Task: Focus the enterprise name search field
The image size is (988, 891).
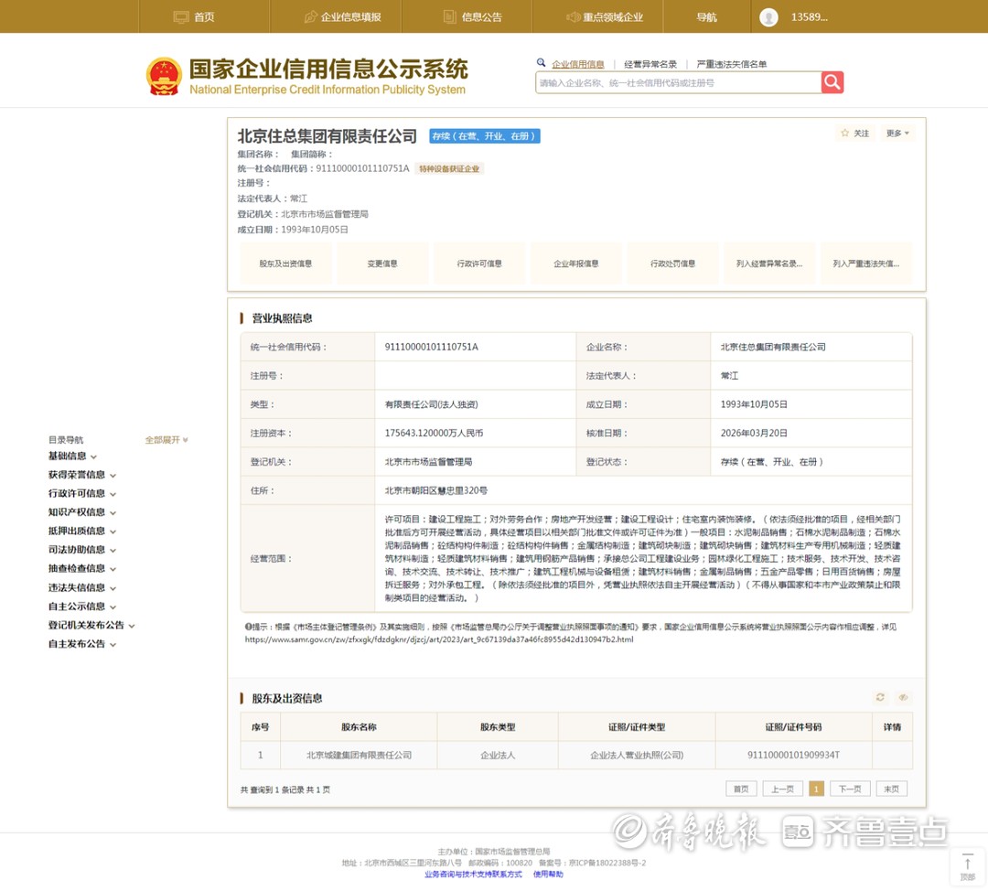Action: point(678,82)
